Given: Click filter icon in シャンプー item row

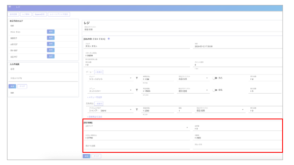Looking at the screenshot, I should tap(137, 110).
